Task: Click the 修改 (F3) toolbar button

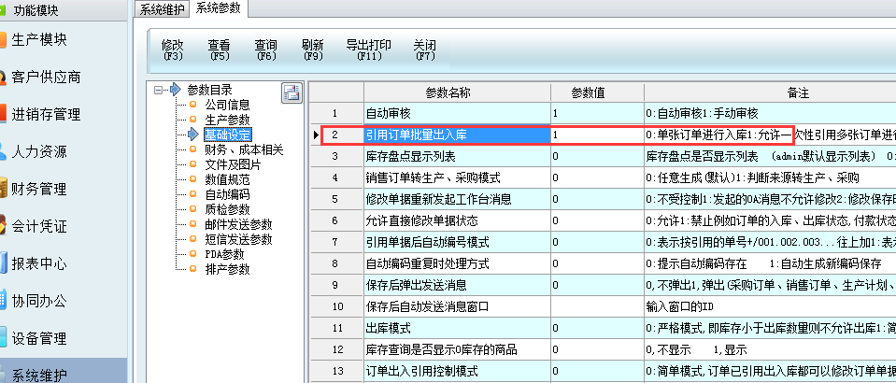Action: pos(173,50)
